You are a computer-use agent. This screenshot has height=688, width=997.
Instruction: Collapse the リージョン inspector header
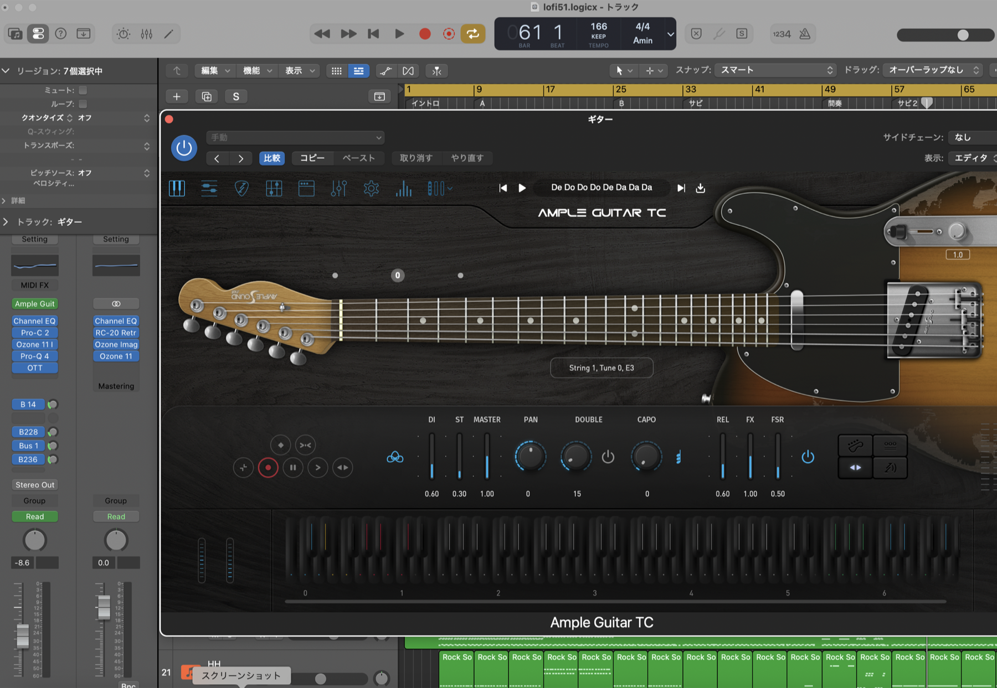click(x=6, y=71)
